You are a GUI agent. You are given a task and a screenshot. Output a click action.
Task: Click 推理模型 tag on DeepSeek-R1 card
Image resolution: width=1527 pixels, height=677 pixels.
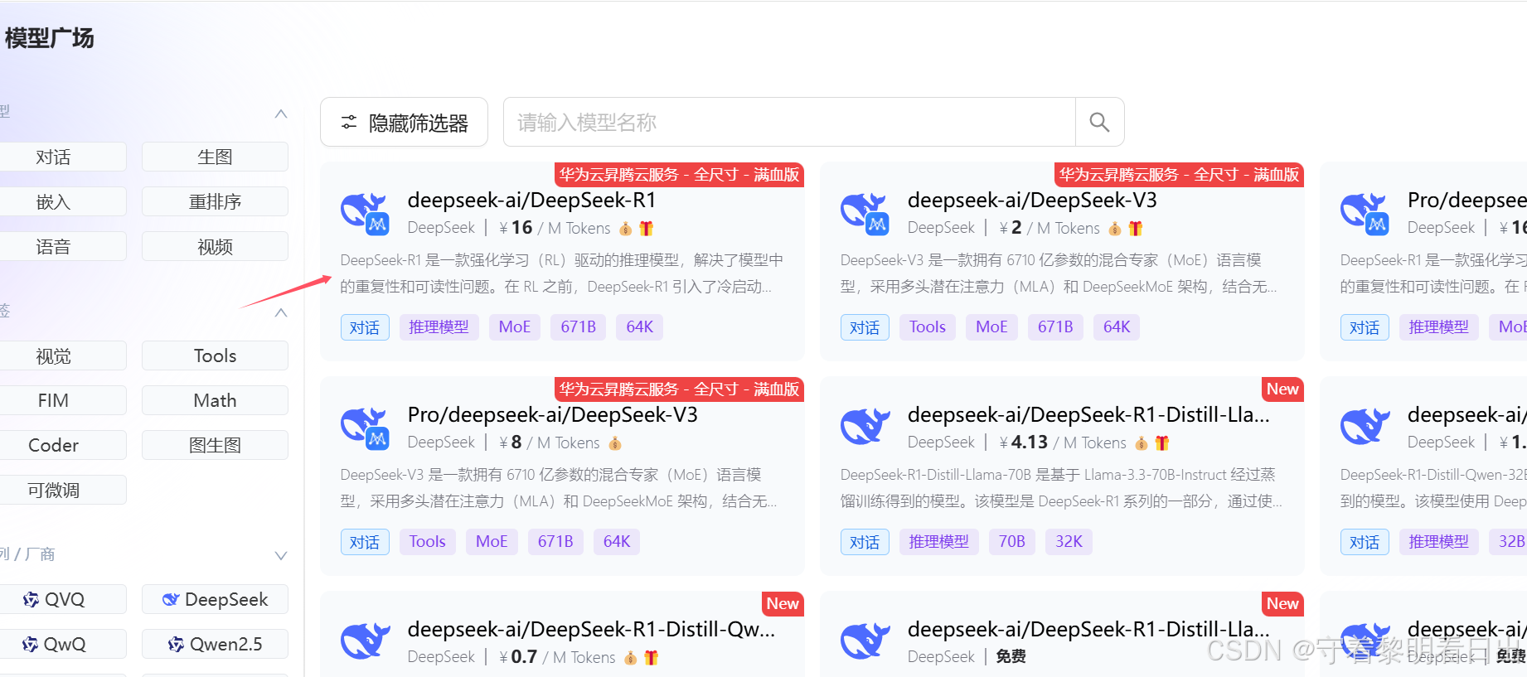[x=439, y=327]
